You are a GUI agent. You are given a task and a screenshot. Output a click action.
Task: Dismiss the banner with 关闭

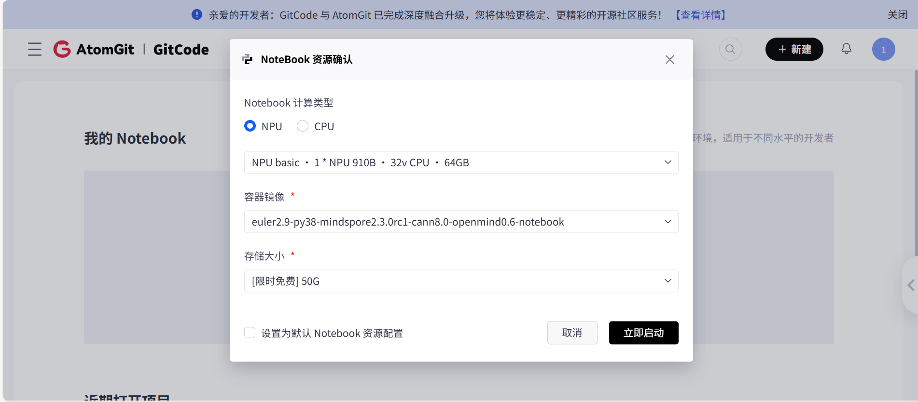[897, 15]
